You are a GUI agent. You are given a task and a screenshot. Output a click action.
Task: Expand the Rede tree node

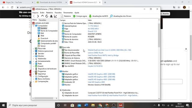pyautogui.click(x=33, y=64)
